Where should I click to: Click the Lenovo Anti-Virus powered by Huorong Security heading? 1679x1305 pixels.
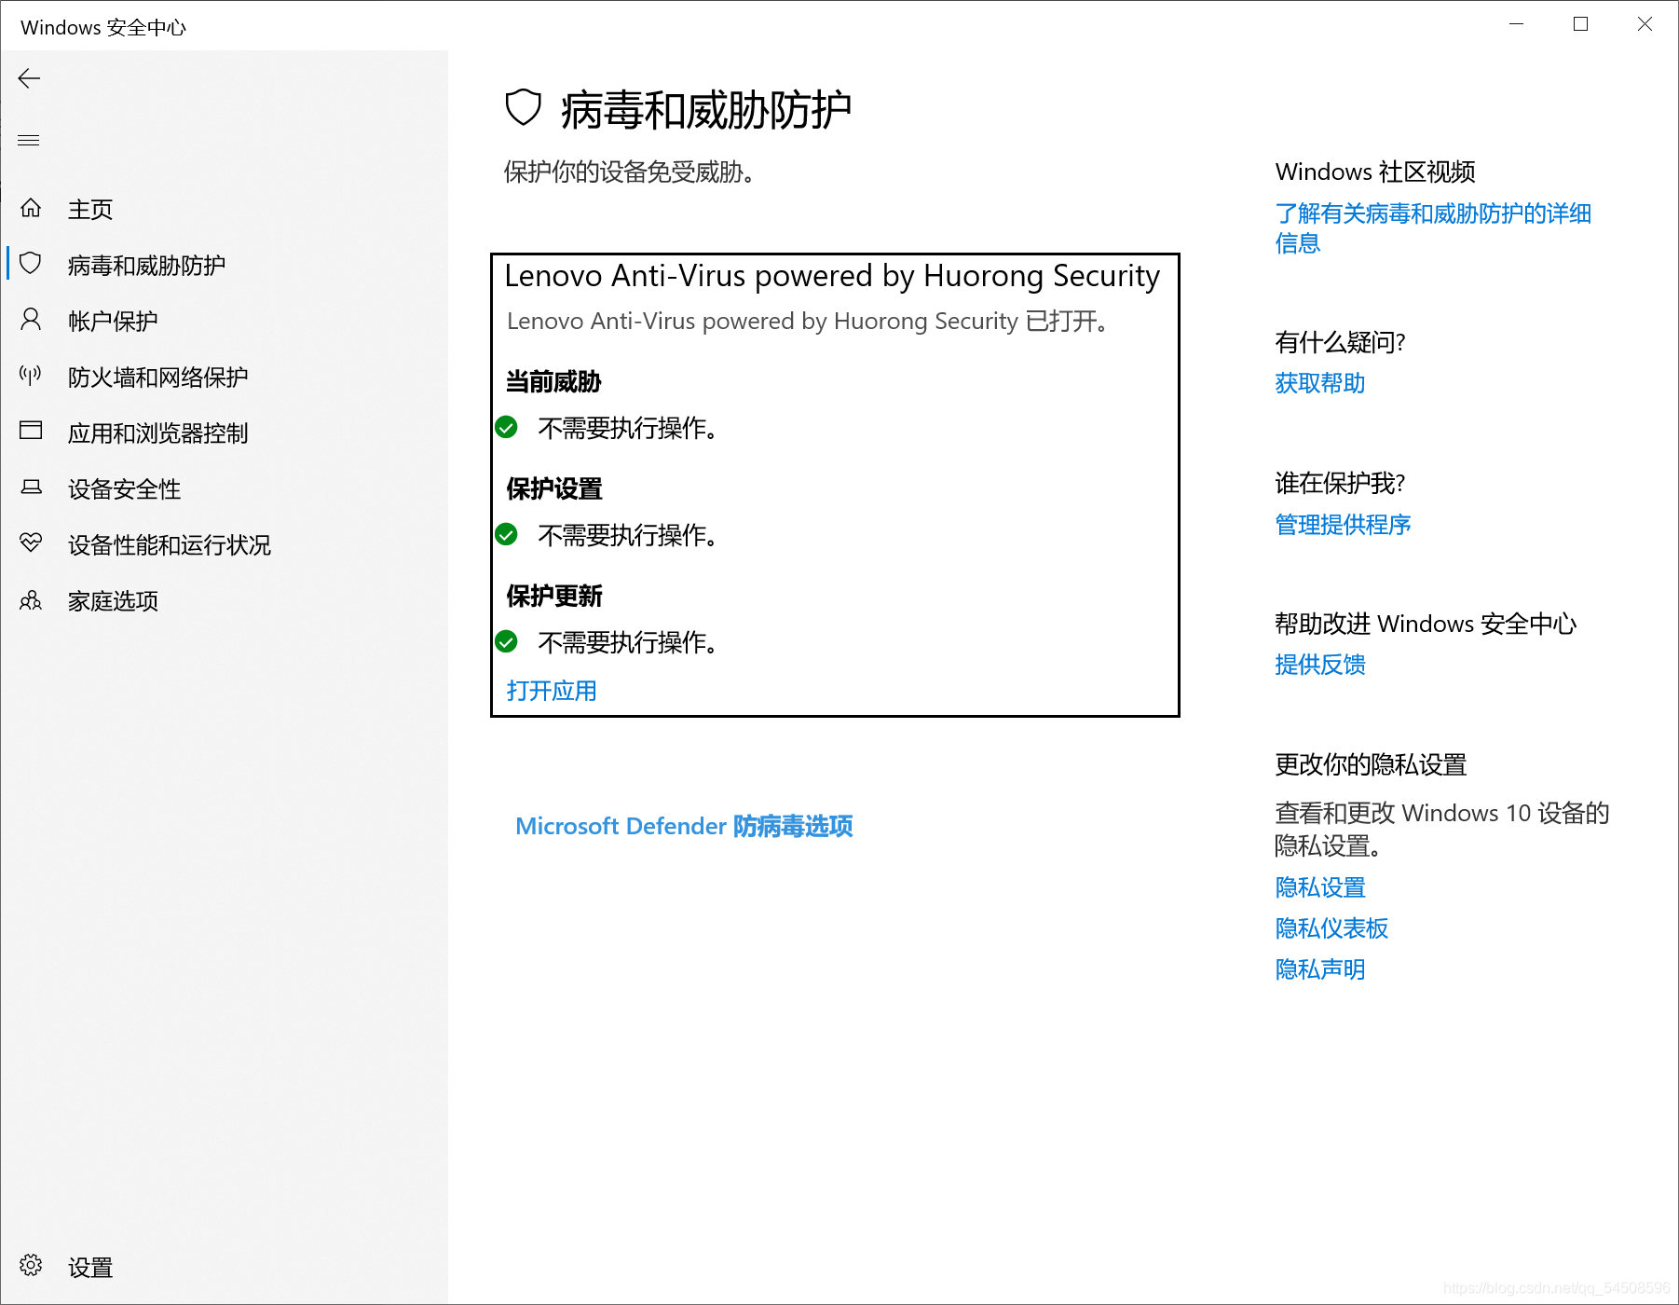pos(832,276)
